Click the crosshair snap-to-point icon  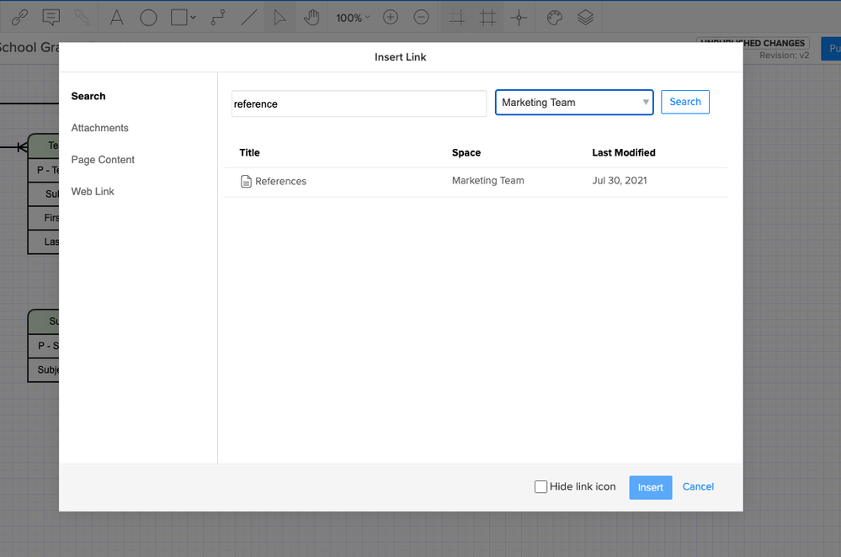(519, 18)
